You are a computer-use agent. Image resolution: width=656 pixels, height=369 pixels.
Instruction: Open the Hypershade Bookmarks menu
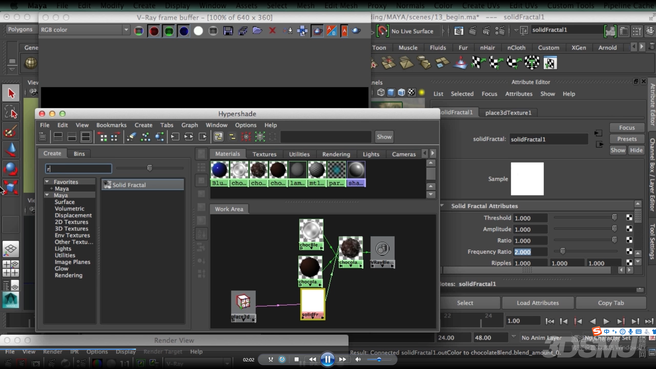(111, 125)
